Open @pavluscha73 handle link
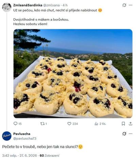Screen dimensions: 136x159 pyautogui.click(x=25, y=139)
